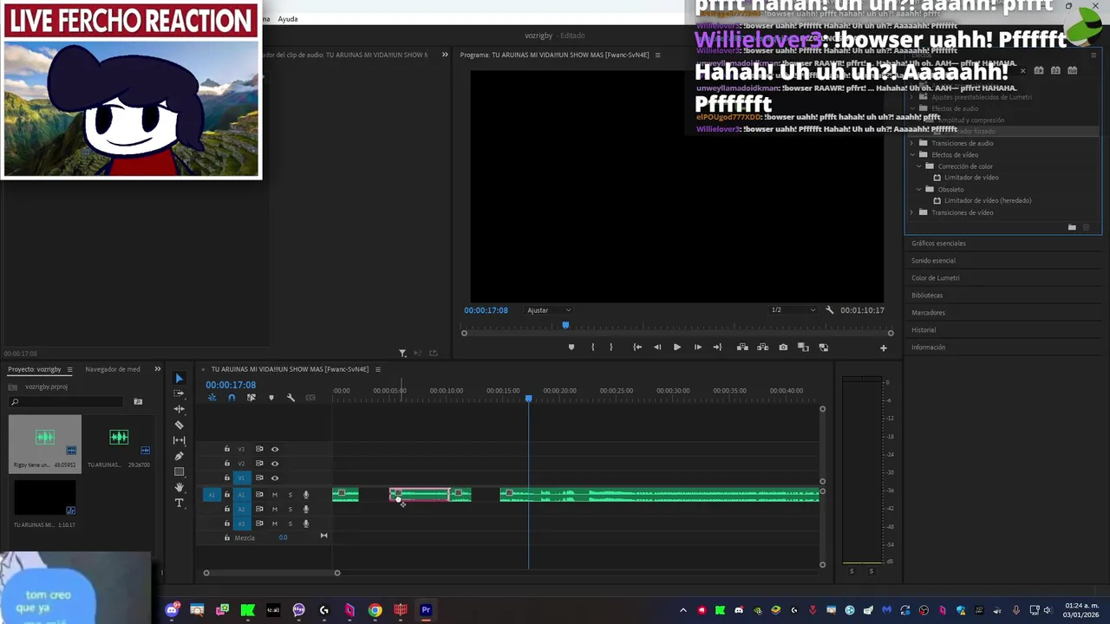Toggle linked selection in timeline

[x=251, y=398]
